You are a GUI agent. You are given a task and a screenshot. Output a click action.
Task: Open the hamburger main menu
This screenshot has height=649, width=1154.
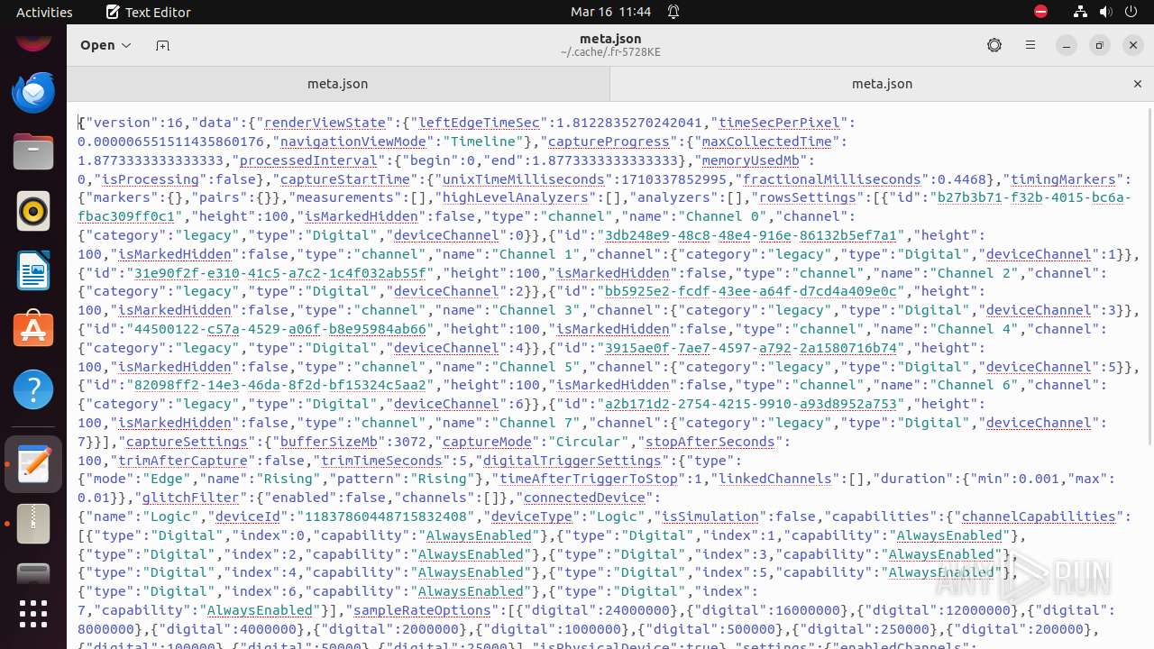coord(1030,45)
